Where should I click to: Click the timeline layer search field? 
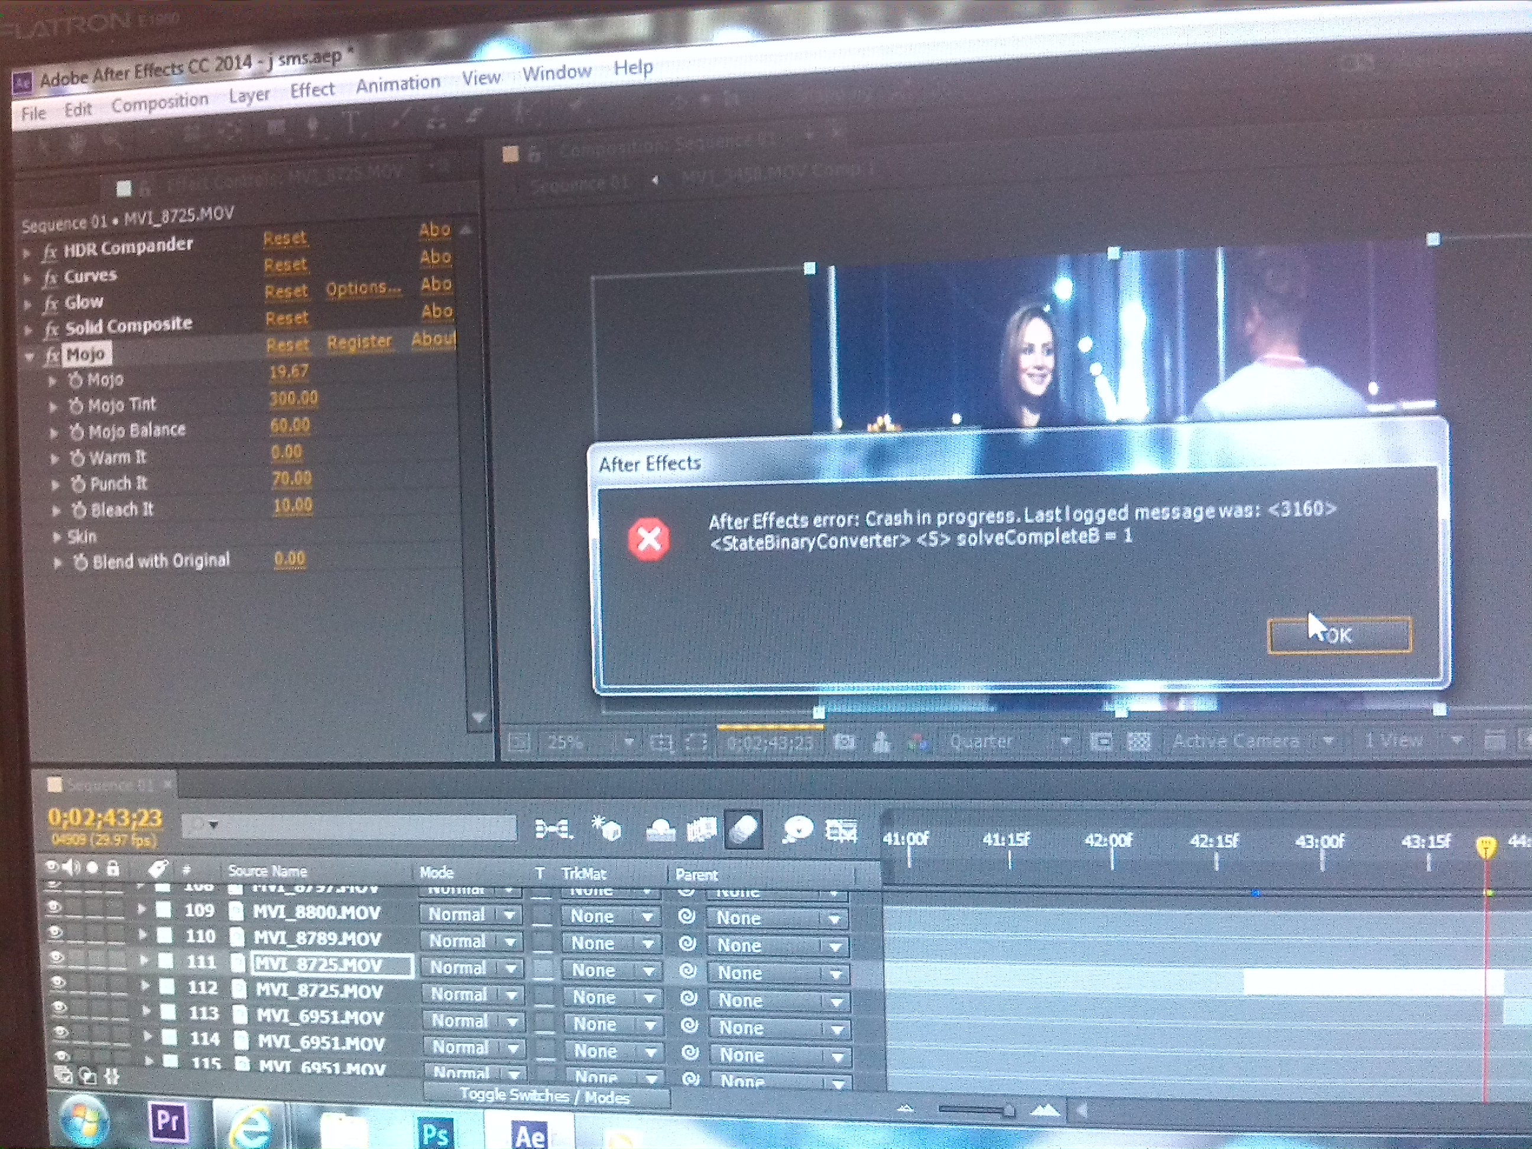pyautogui.click(x=348, y=826)
